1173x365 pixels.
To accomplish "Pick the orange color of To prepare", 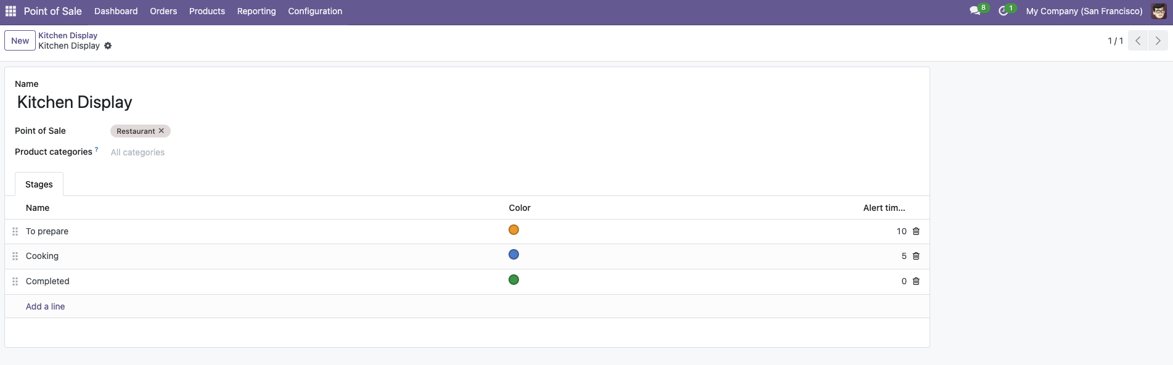I will pyautogui.click(x=513, y=230).
